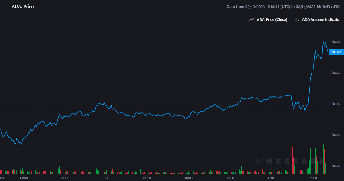Click the ADA: Price chart title
This screenshot has height=181, width=344.
coord(23,7)
